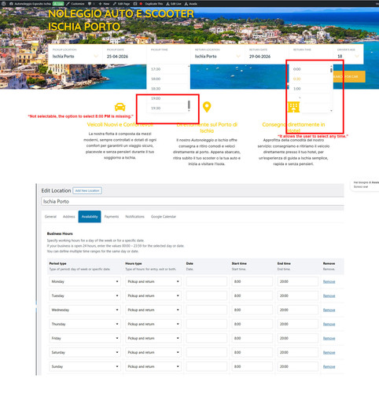Open the Thursday period type dropdown
This screenshot has width=379, height=393.
[x=85, y=324]
